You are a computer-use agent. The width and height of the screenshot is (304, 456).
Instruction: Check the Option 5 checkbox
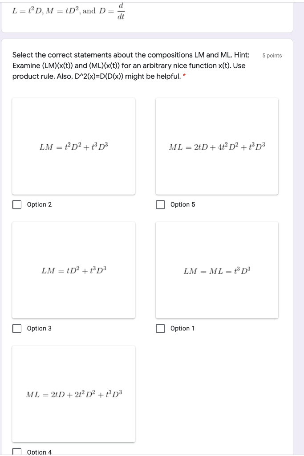(160, 204)
